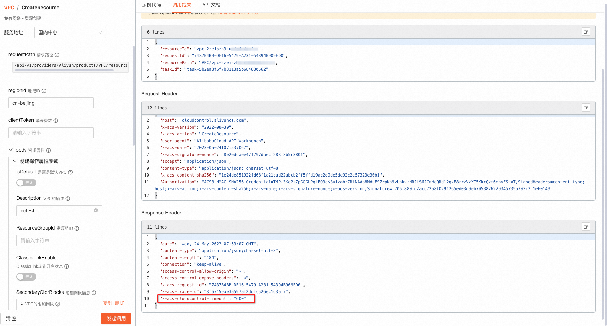Click the x-acs-action CreateResource line

pyautogui.click(x=200, y=134)
